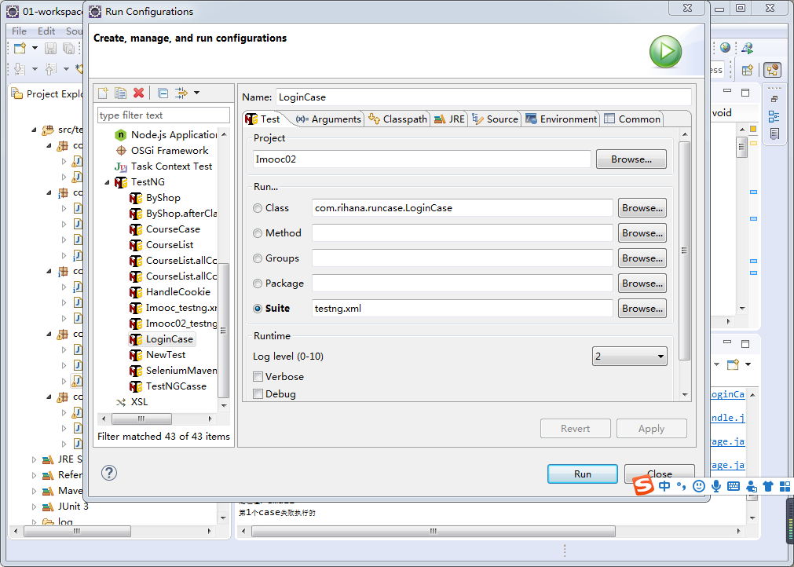The width and height of the screenshot is (794, 567).
Task: Delete selected launch configuration with red X
Action: point(138,93)
